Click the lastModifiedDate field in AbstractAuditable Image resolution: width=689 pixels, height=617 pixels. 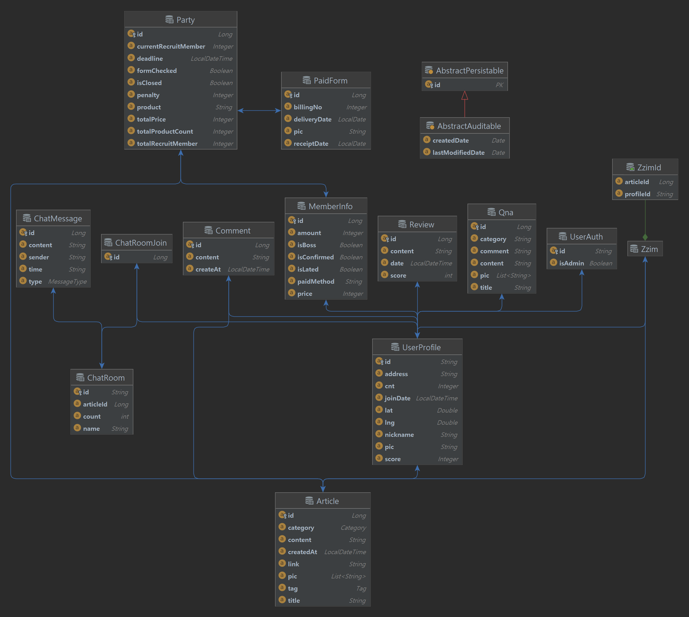(x=458, y=153)
